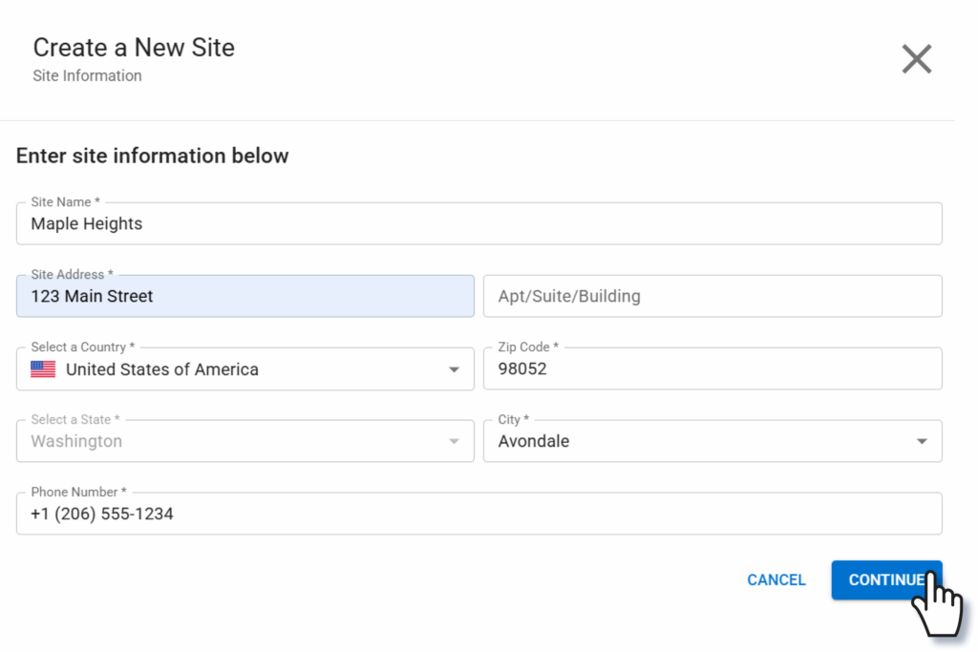978x652 pixels.
Task: Open the City dropdown arrow
Action: pos(922,442)
